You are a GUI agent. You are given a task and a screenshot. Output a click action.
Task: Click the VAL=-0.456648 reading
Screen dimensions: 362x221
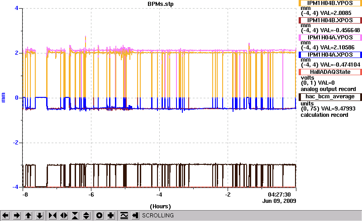[x=340, y=30]
